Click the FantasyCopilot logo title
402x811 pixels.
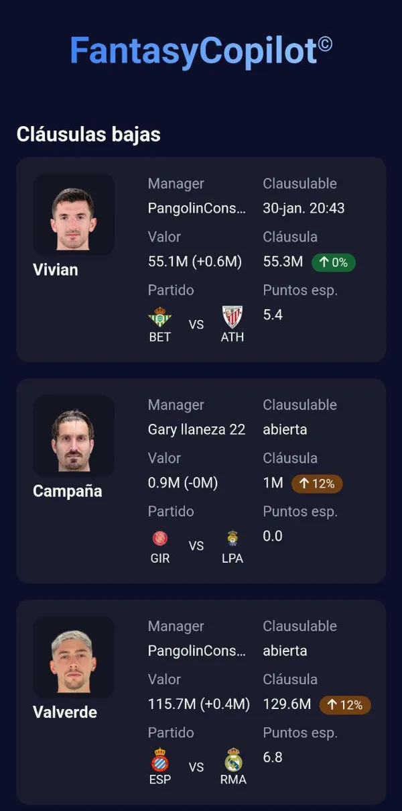(200, 51)
